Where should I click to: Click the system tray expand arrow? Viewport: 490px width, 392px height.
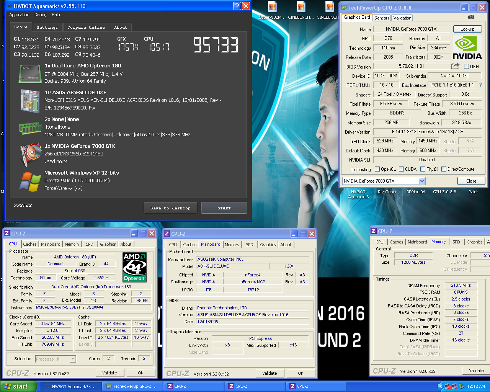(x=440, y=387)
